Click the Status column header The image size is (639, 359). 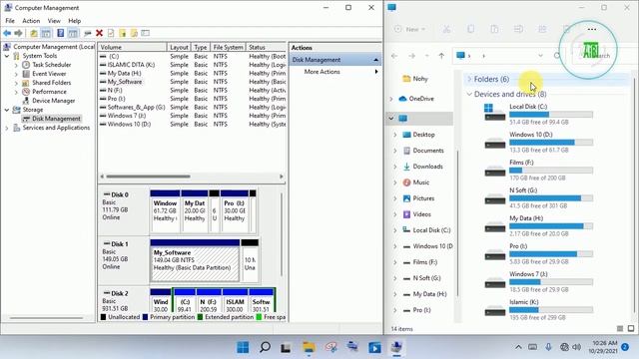pos(266,47)
